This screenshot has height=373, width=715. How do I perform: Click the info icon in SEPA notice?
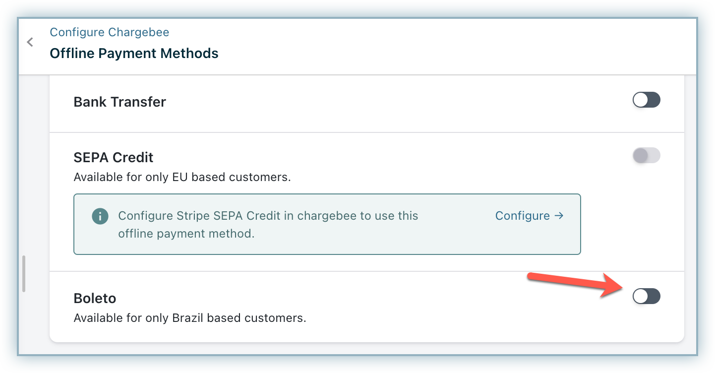(x=100, y=216)
